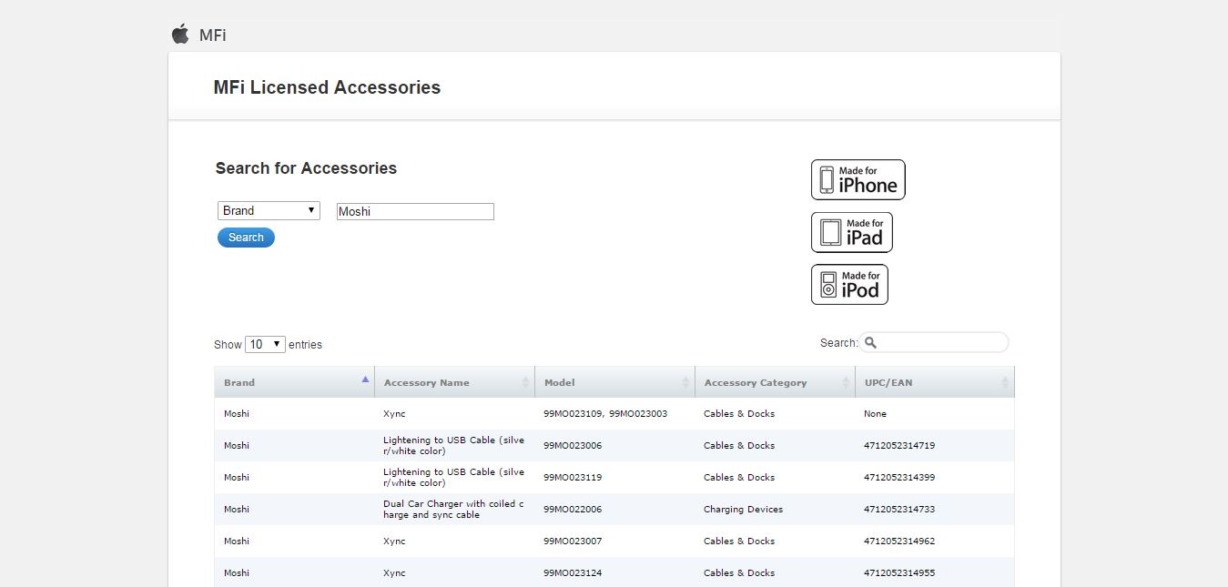Click Lightening to USB Cable for 99MO023119

click(453, 478)
